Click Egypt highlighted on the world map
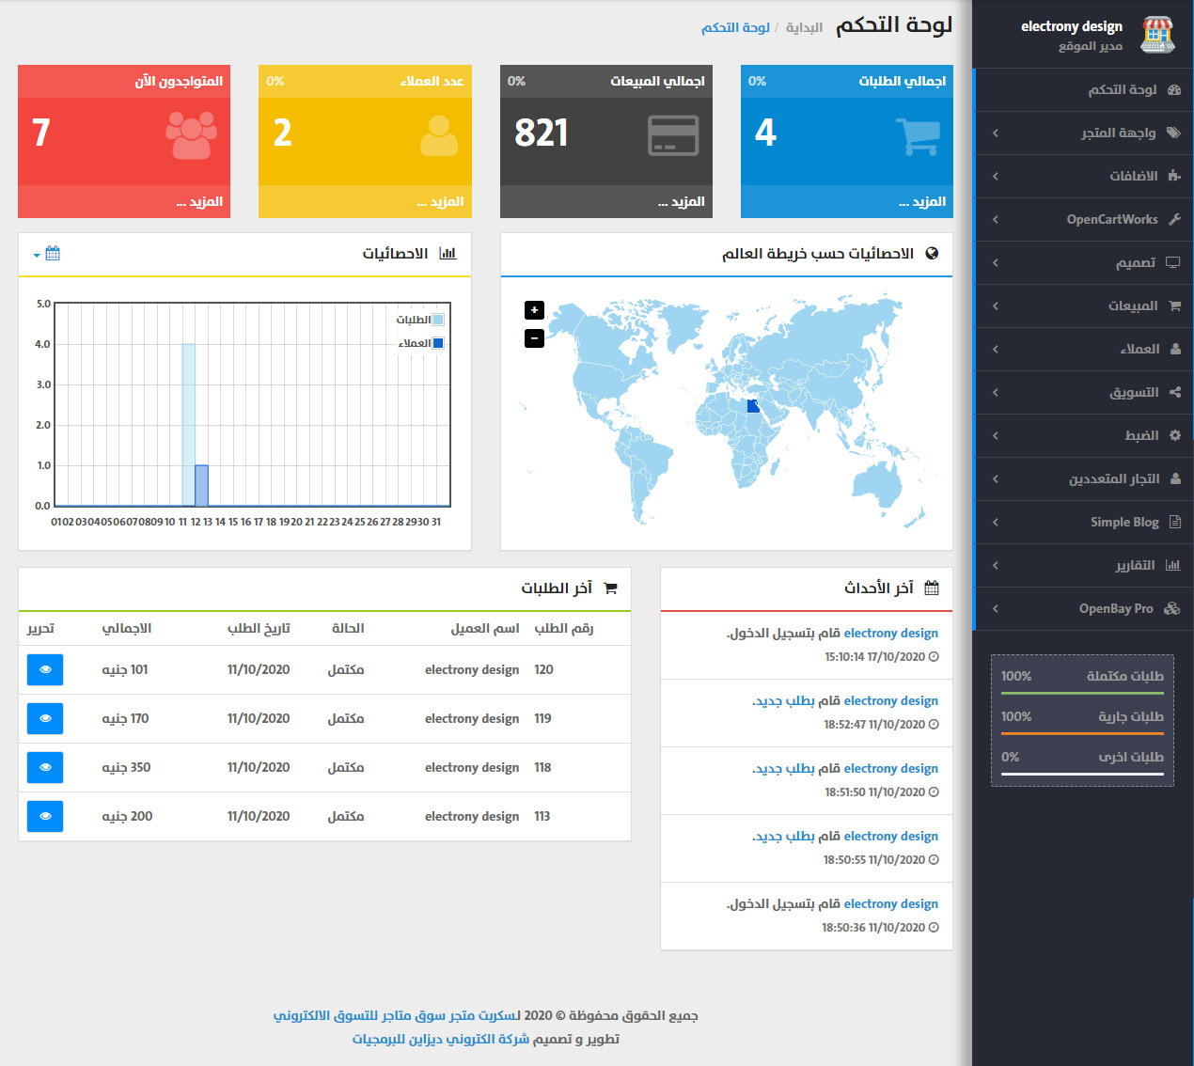 (x=753, y=406)
